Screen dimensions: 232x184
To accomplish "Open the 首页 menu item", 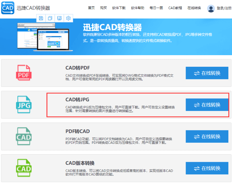I will (91, 8).
